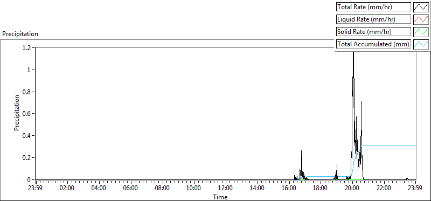Select the Total Rate (mm/hr) legend label

click(373, 7)
